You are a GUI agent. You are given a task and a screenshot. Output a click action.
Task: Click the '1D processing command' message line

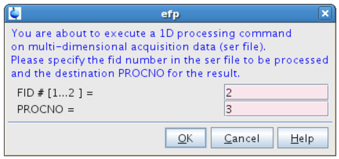point(151,34)
